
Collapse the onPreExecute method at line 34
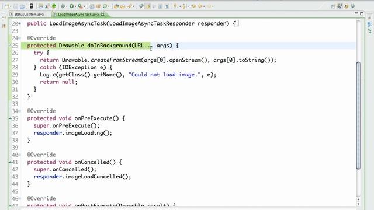[20, 111]
